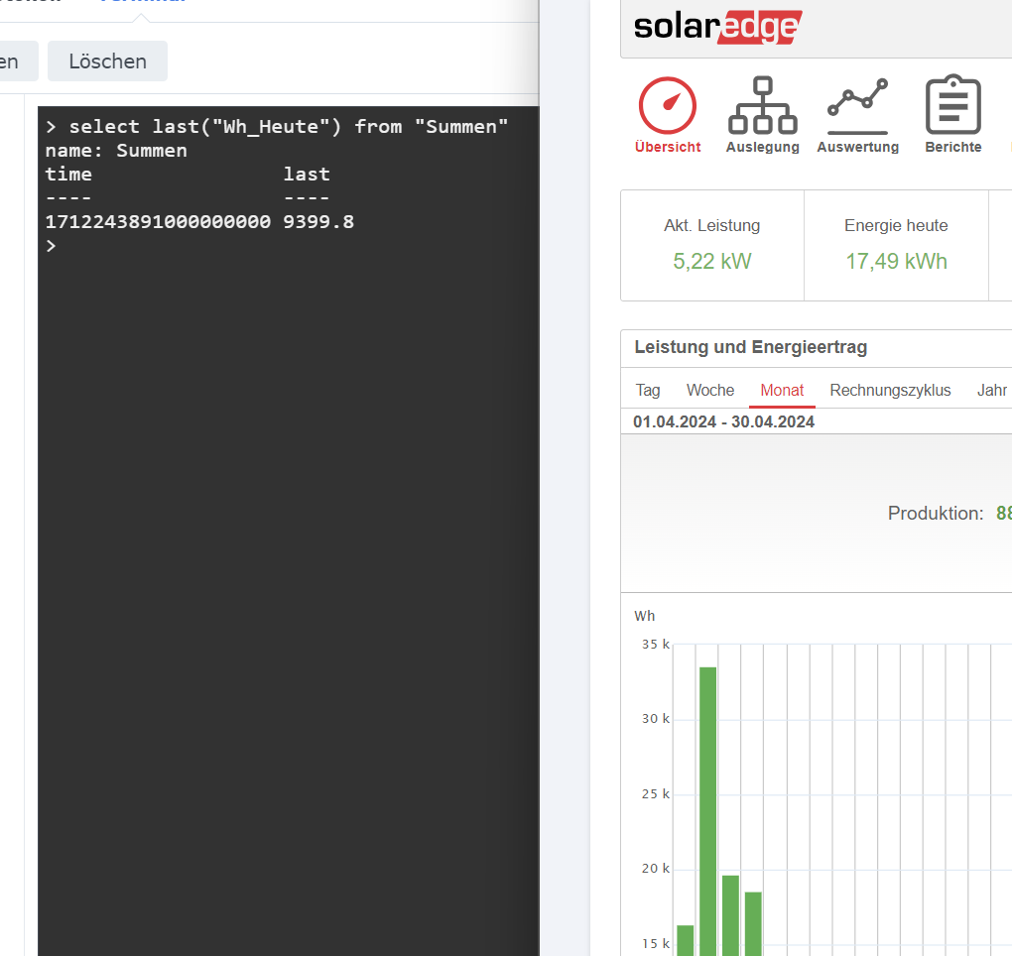Open the Auswertung chart icon
This screenshot has height=956, width=1012.
(857, 107)
